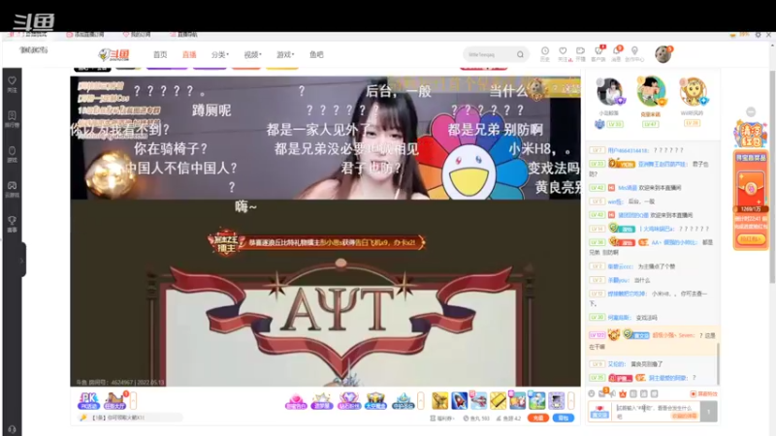This screenshot has height=436, width=776.
Task: Select the golden trophy gift
Action: click(x=439, y=401)
